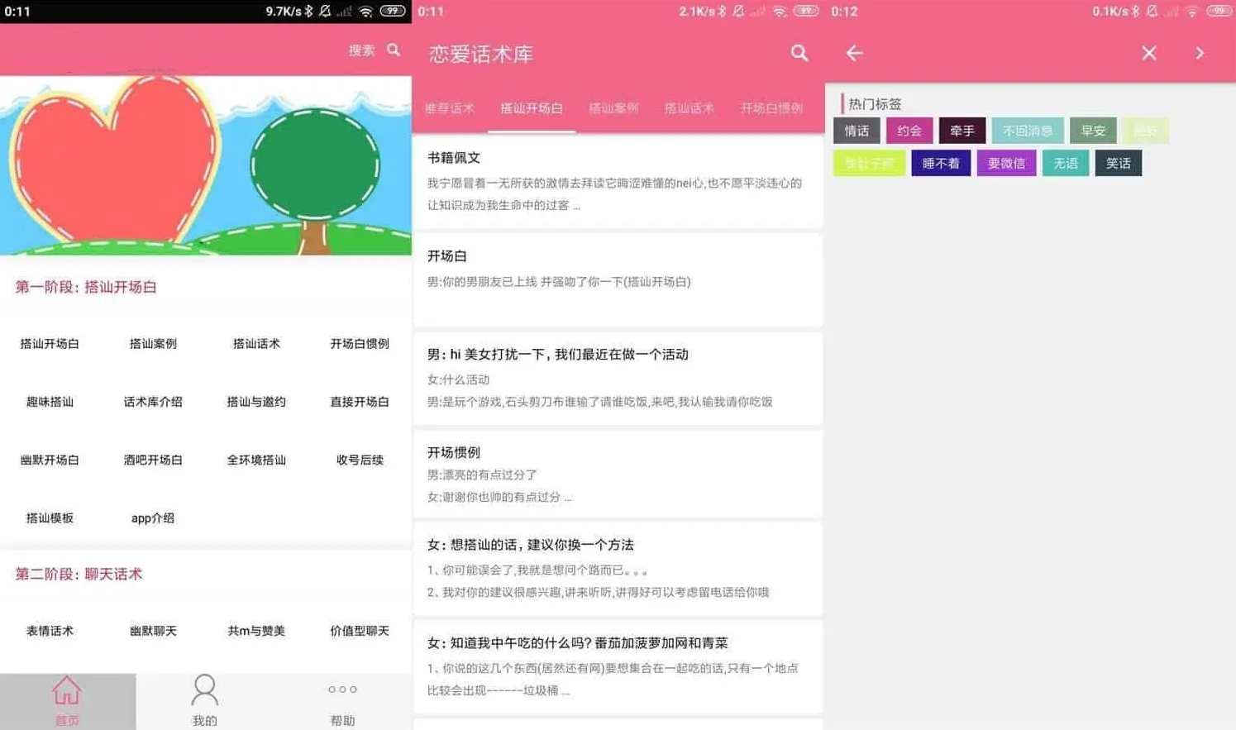Toggle the 不回消息 tag
This screenshot has height=730, width=1236.
(1027, 130)
